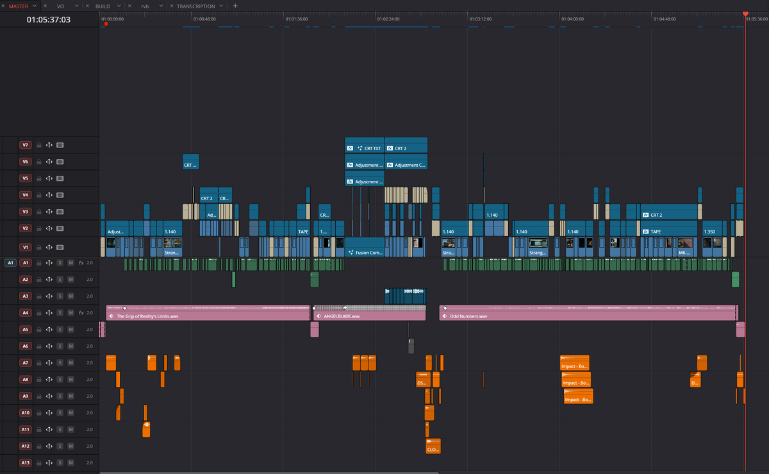Disable the V6 video track filmstrip icon

click(60, 162)
